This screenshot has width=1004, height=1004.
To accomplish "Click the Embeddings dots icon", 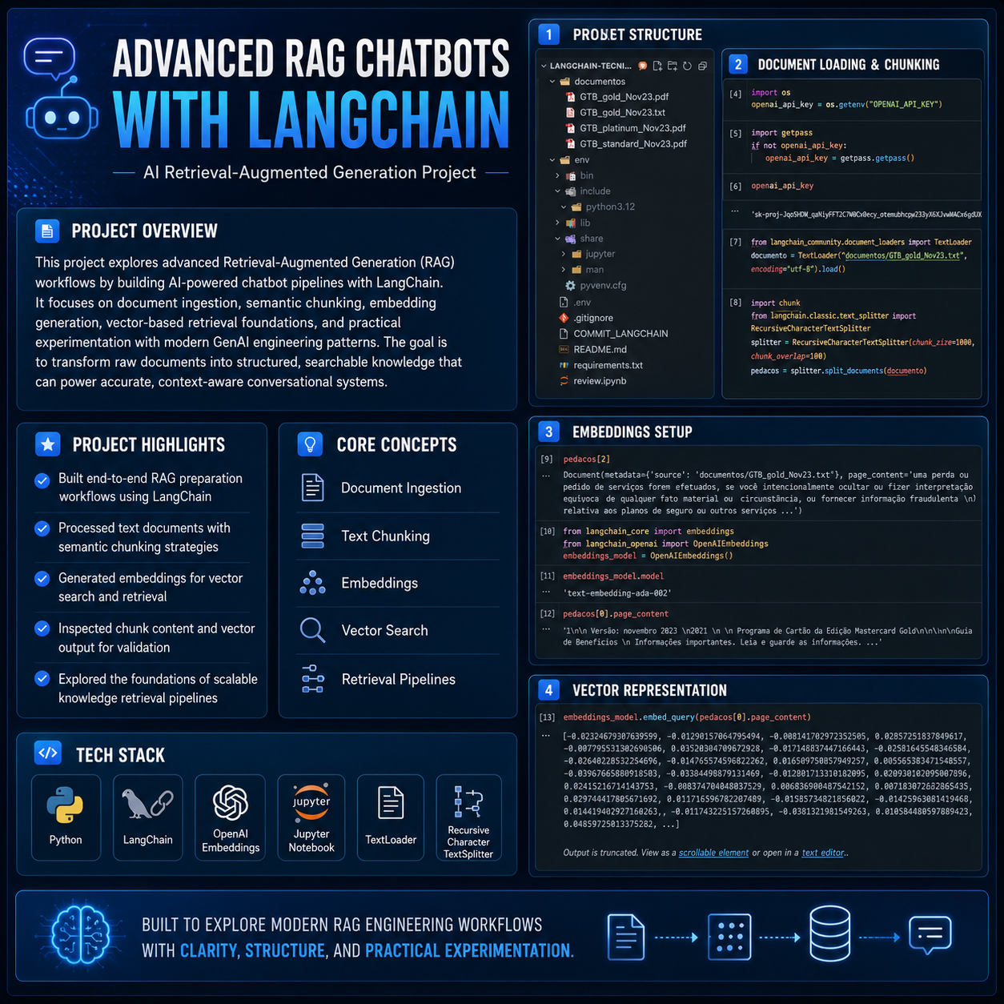I will [x=312, y=583].
